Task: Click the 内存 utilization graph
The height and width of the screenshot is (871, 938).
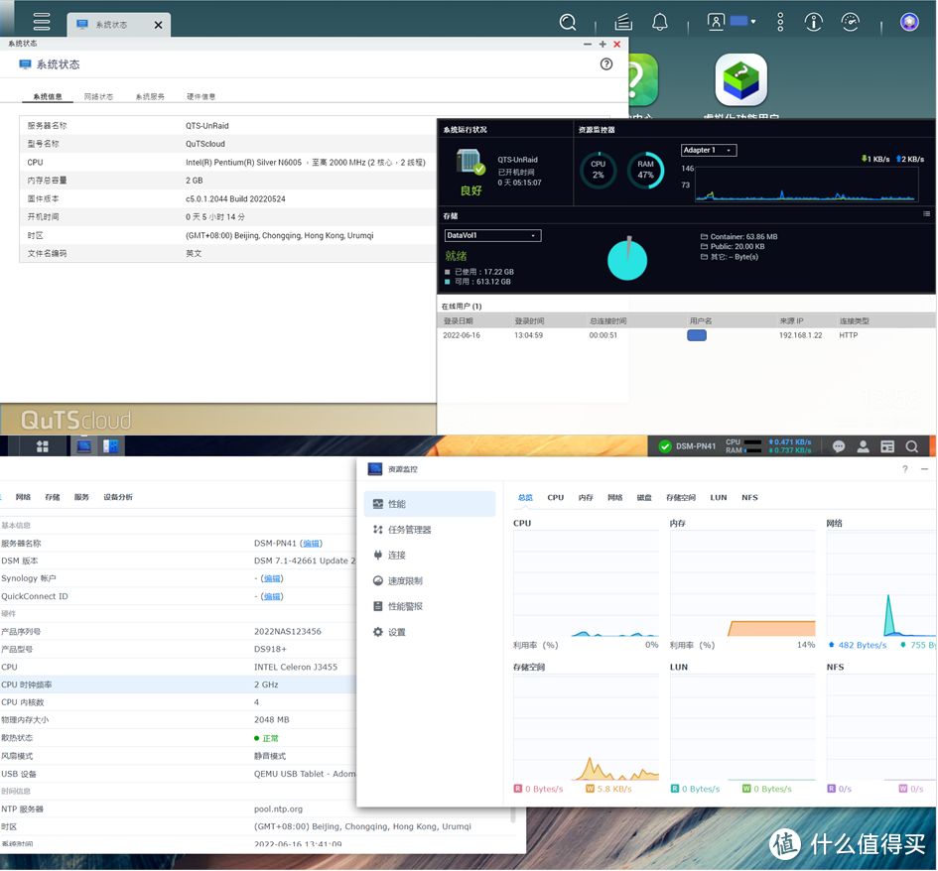Action: pos(742,584)
